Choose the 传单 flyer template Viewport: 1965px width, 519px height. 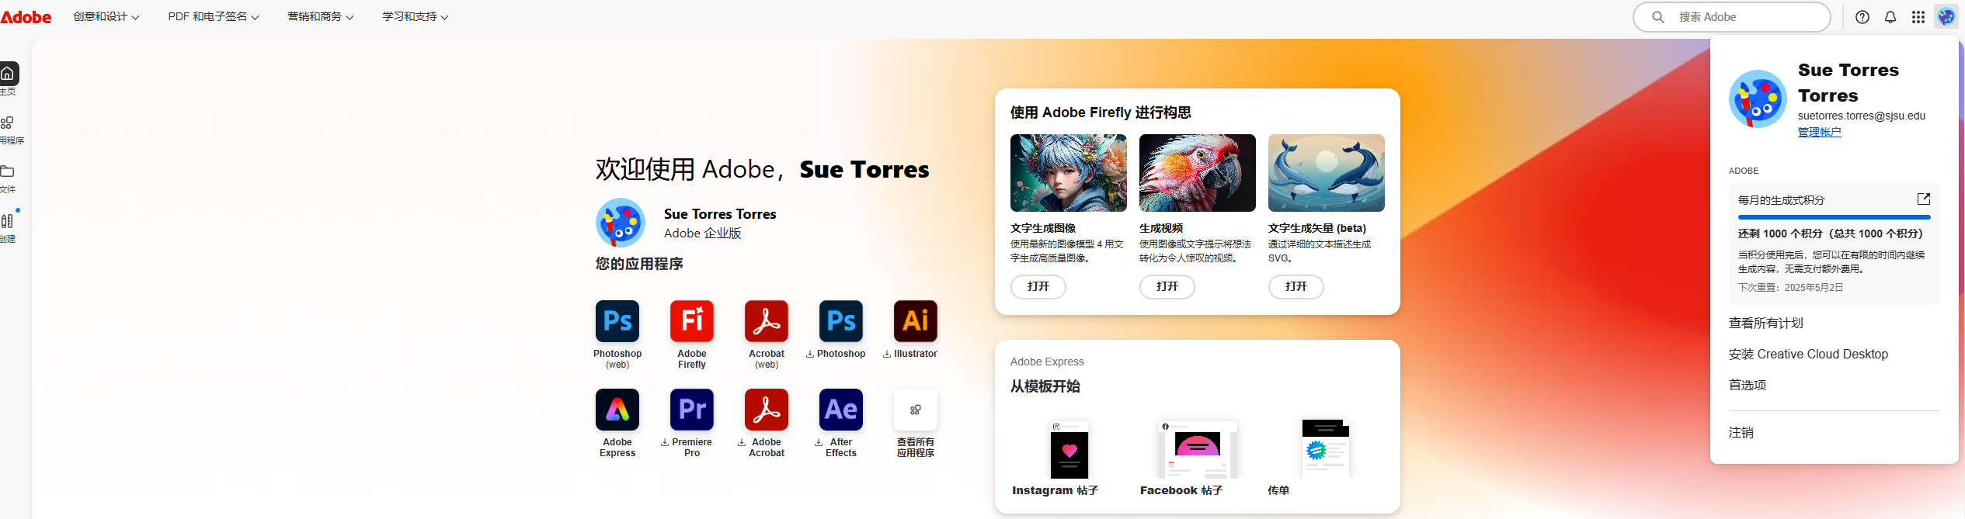click(1326, 450)
